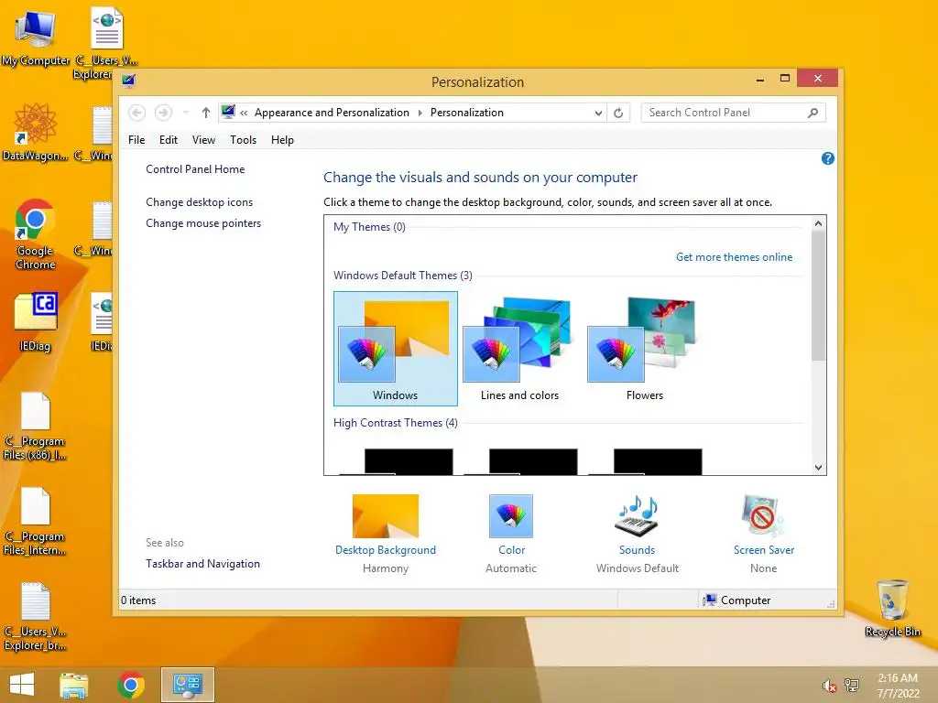Open the Screen Saver settings icon
938x703 pixels.
763,516
